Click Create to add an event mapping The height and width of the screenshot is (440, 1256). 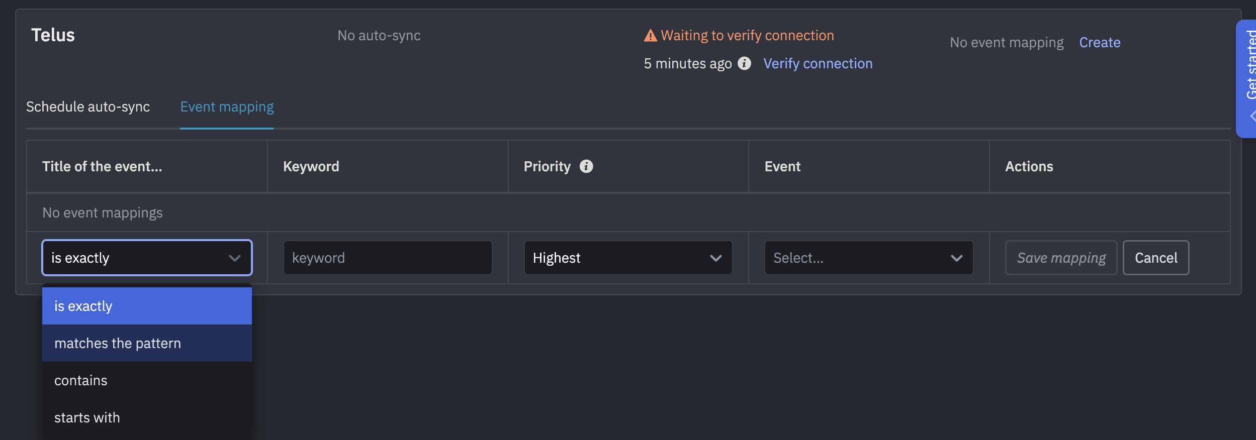pos(1099,42)
